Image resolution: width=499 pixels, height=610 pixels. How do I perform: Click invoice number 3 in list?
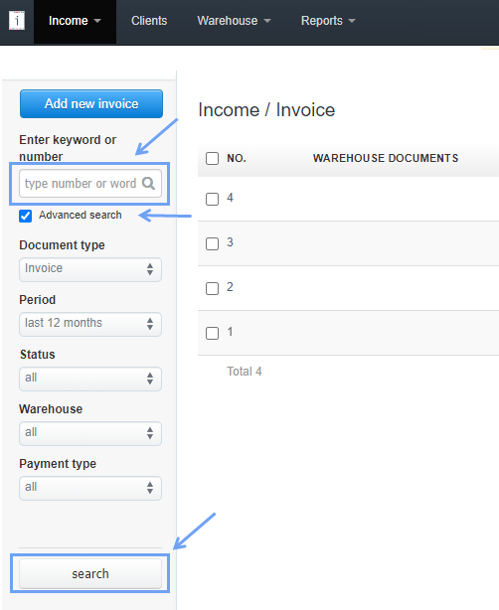click(x=230, y=242)
